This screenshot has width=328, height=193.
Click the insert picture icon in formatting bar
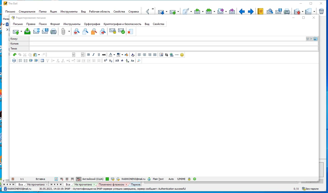coord(161,55)
